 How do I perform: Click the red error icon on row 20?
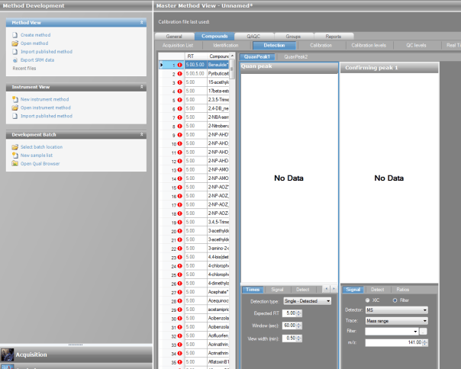pos(179,231)
